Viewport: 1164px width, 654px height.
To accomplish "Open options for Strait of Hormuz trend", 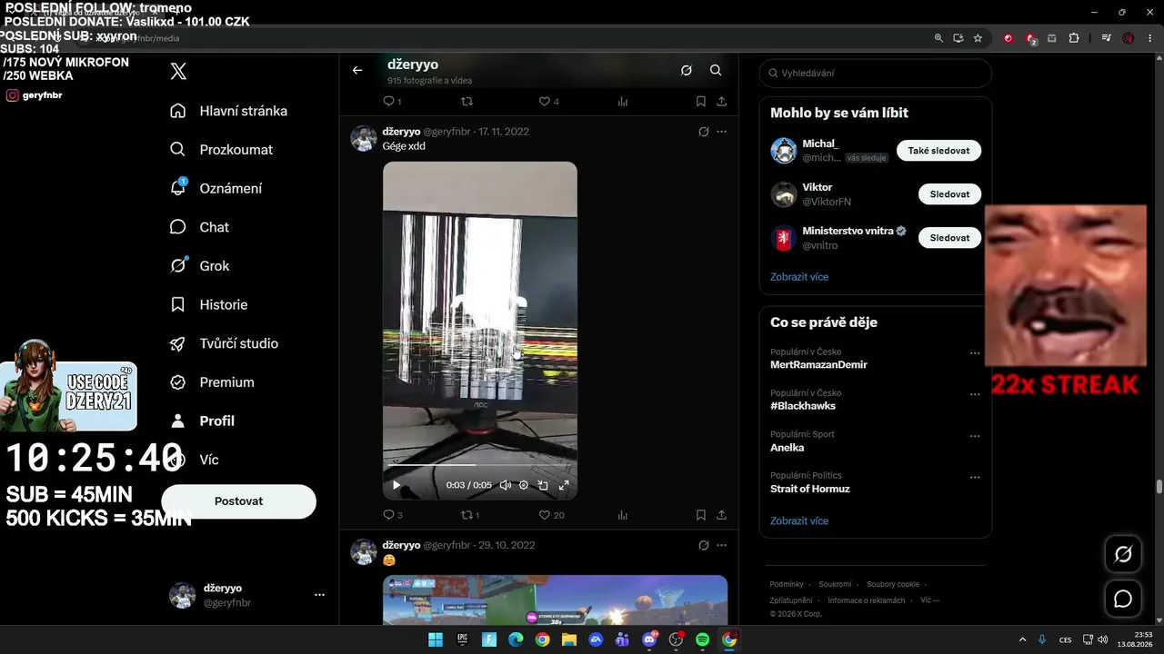I will (x=975, y=478).
